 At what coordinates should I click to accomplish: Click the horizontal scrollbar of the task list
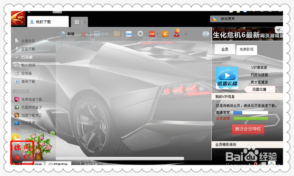(x=120, y=159)
